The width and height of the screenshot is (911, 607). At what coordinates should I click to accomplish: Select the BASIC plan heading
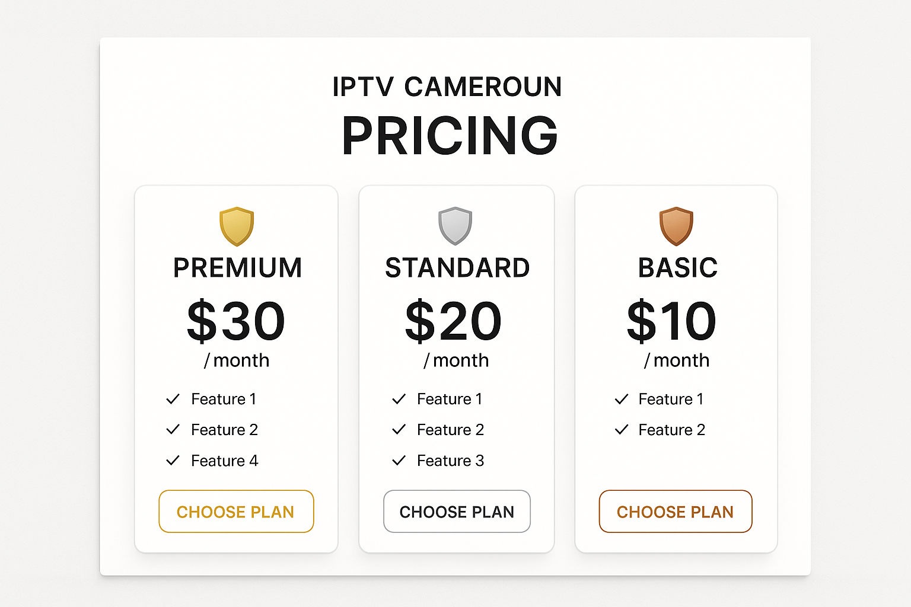(x=678, y=268)
